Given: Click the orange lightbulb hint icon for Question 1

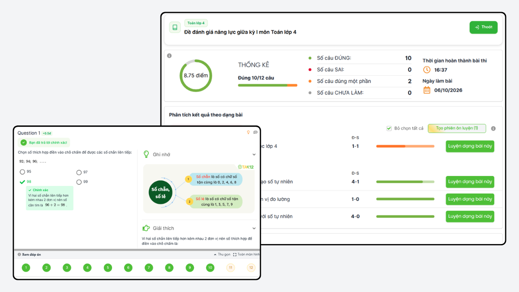Looking at the screenshot, I should point(248,132).
